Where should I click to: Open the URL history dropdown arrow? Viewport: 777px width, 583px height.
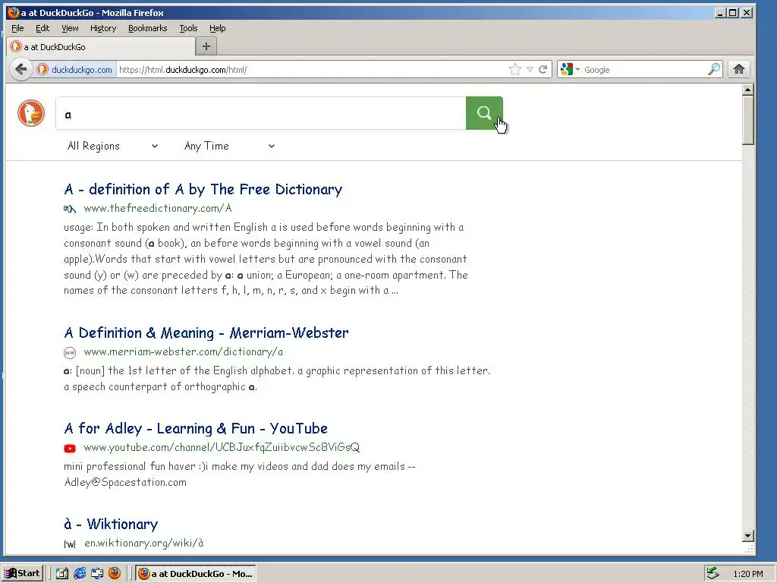coord(530,69)
